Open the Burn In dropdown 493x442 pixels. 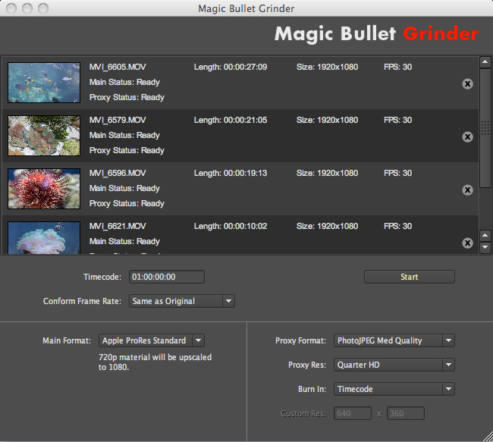[x=394, y=389]
